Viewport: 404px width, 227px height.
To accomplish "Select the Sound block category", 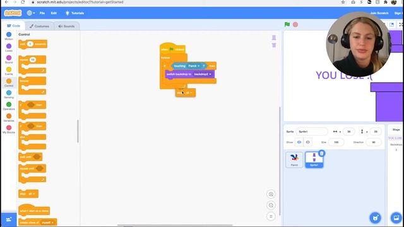I will pos(9,59).
